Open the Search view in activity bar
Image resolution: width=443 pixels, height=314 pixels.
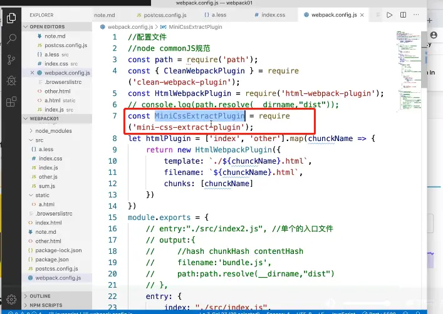[x=11, y=38]
